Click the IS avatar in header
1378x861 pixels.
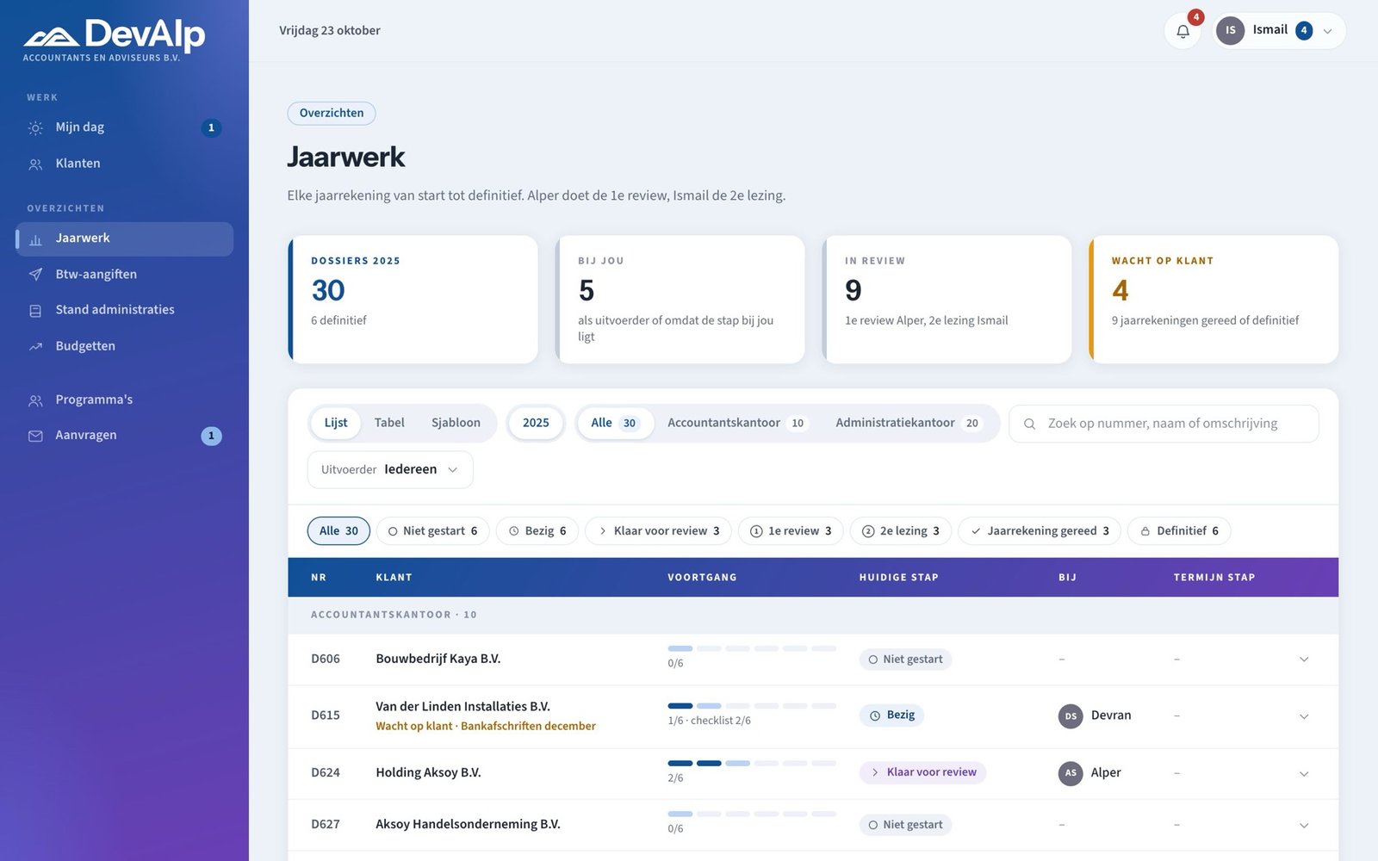click(1230, 30)
